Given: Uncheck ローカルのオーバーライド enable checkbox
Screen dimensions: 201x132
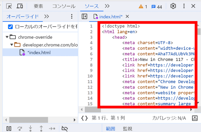Looking at the screenshot, I should click(10, 27).
